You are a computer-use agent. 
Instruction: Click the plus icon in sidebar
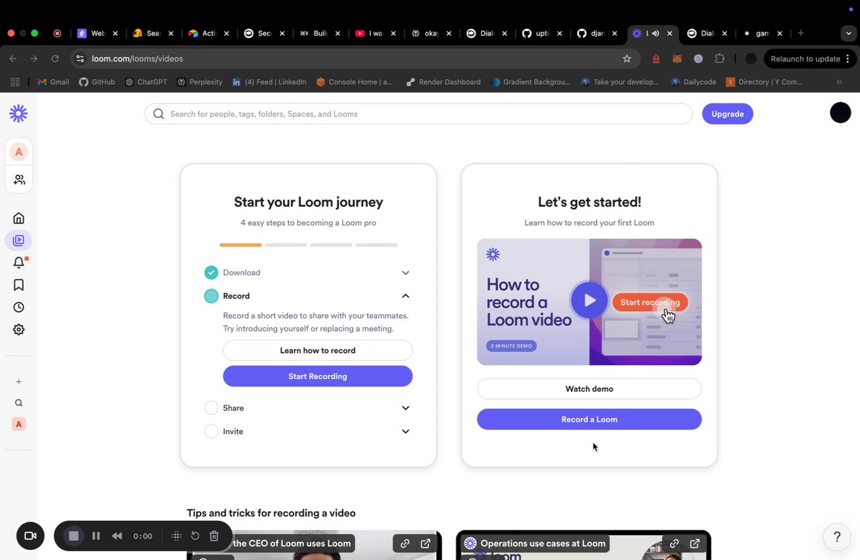(x=19, y=382)
